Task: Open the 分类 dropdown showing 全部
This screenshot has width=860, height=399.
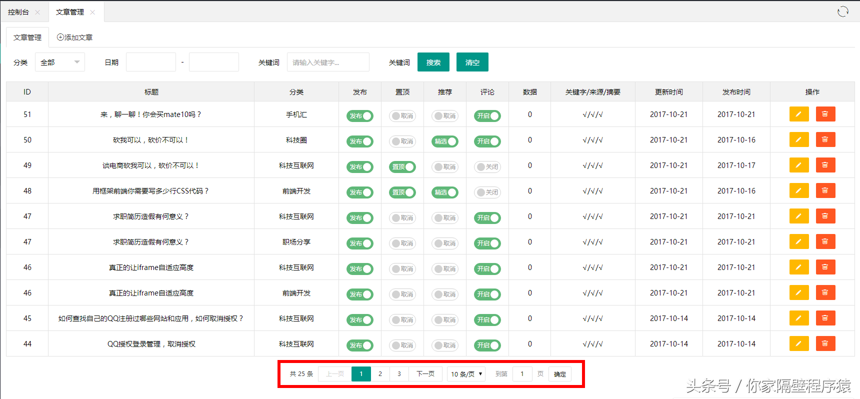Action: pos(60,62)
